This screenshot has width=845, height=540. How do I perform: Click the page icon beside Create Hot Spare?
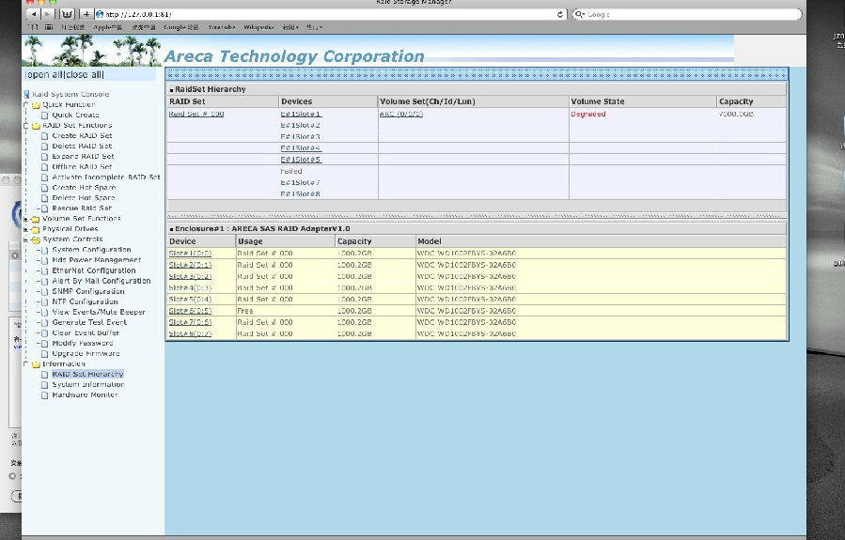(x=45, y=188)
